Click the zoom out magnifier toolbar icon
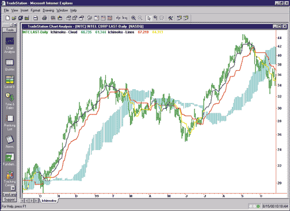 pyautogui.click(x=140, y=18)
